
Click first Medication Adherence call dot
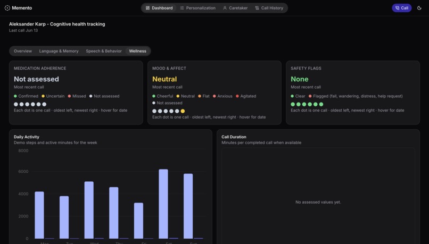click(x=16, y=104)
